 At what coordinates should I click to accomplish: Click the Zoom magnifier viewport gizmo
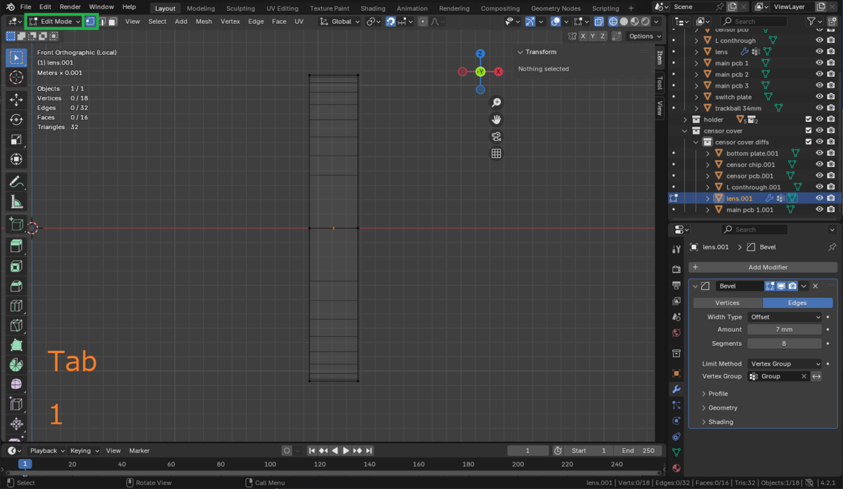click(x=496, y=103)
